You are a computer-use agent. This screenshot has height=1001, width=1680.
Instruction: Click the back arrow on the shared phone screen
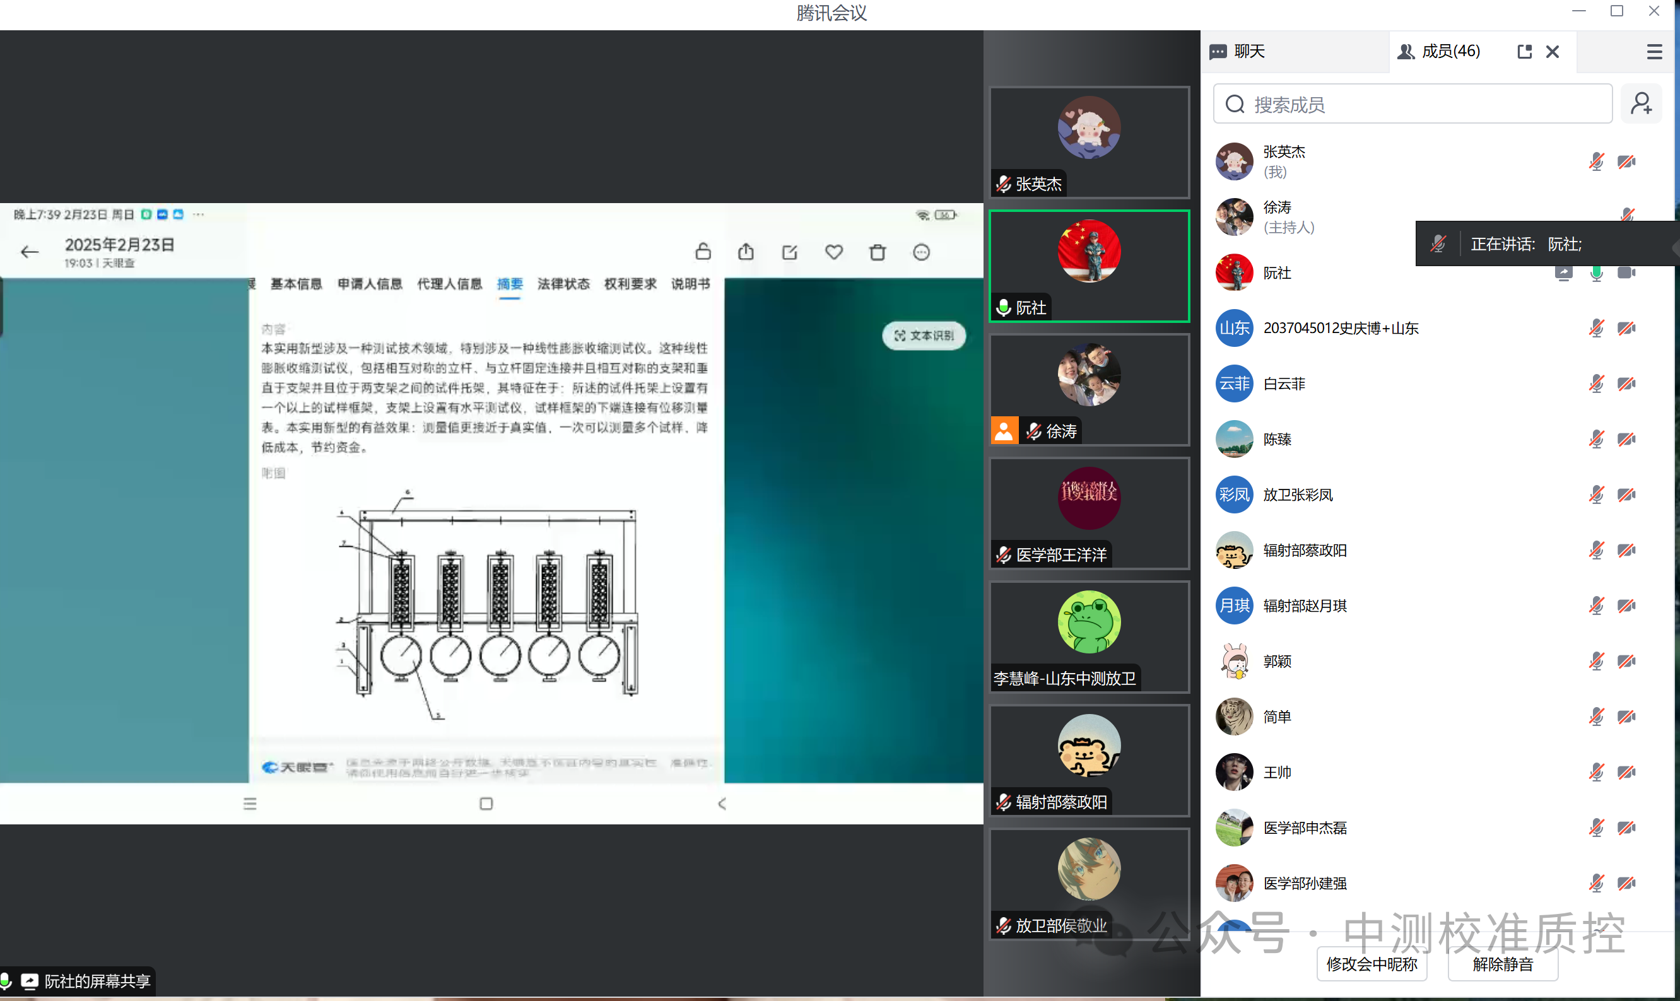[29, 252]
